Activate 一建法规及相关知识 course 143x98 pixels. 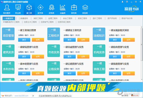115,40
